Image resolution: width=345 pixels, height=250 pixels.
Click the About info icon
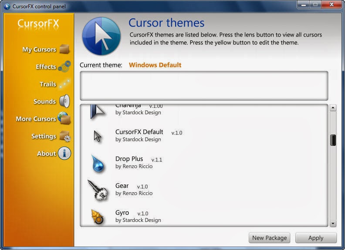click(64, 153)
